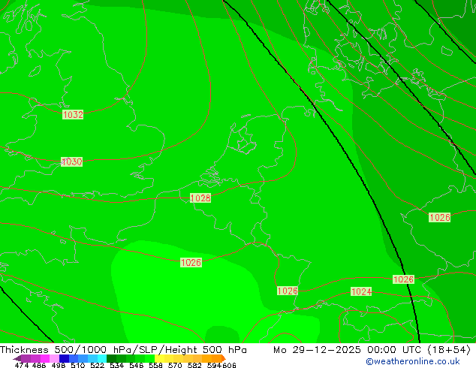Click the 522 legend value
This screenshot has width=476, height=368.
[x=97, y=365]
